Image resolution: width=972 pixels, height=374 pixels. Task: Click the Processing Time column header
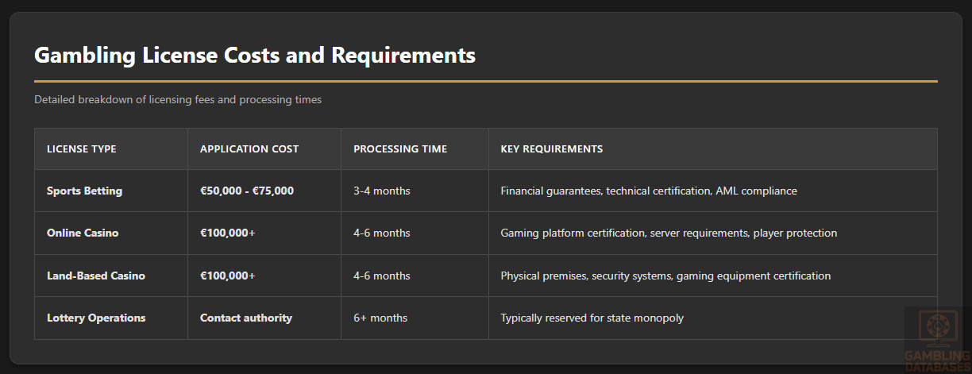pos(400,149)
